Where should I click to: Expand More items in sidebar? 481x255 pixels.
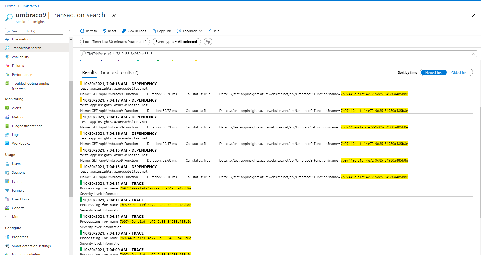(x=16, y=217)
